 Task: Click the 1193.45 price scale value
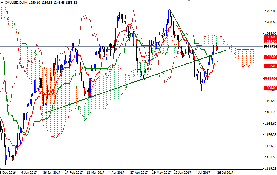click(x=271, y=101)
